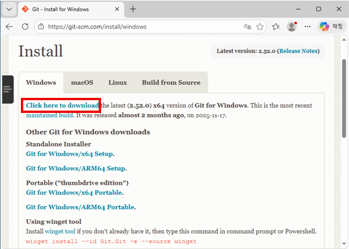The height and width of the screenshot is (249, 349).
Task: Download Git for Windows/ARM64 Portable
Action: click(80, 207)
